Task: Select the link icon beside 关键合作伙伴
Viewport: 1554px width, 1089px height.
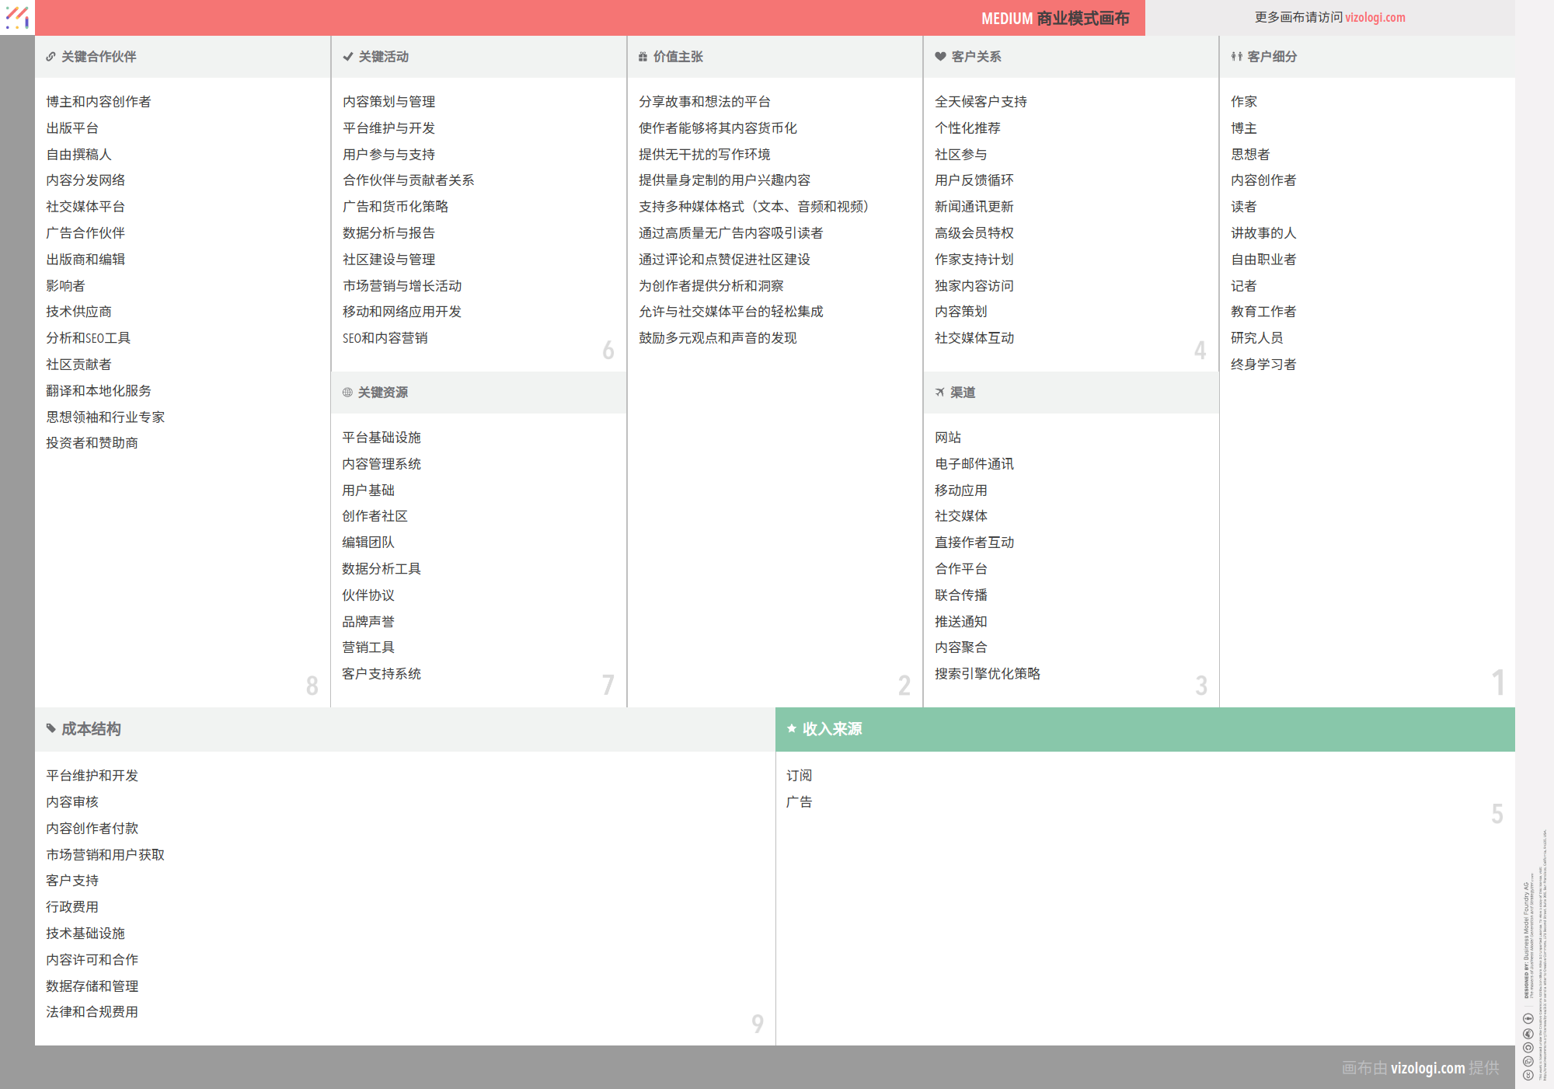Action: click(x=50, y=56)
